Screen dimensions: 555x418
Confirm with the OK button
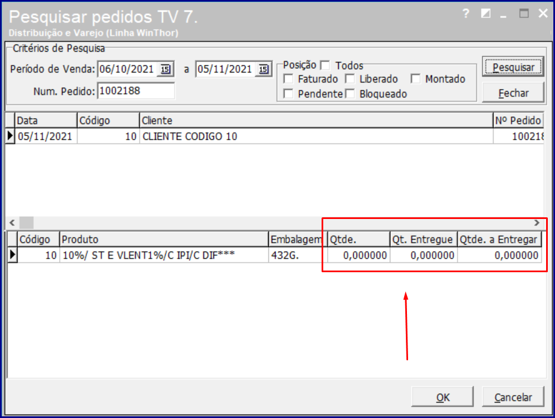coord(442,397)
